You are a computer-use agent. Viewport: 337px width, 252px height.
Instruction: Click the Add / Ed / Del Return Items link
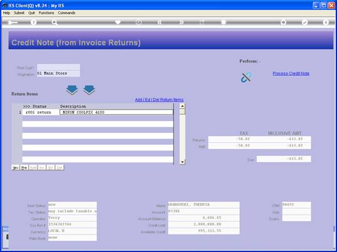click(159, 100)
